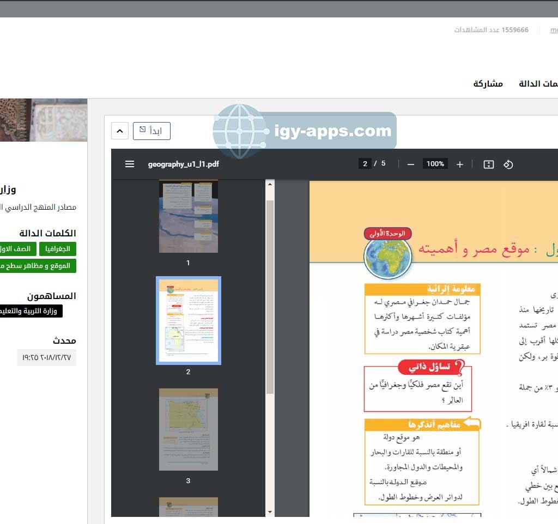Click the zoom in plus icon

click(460, 164)
